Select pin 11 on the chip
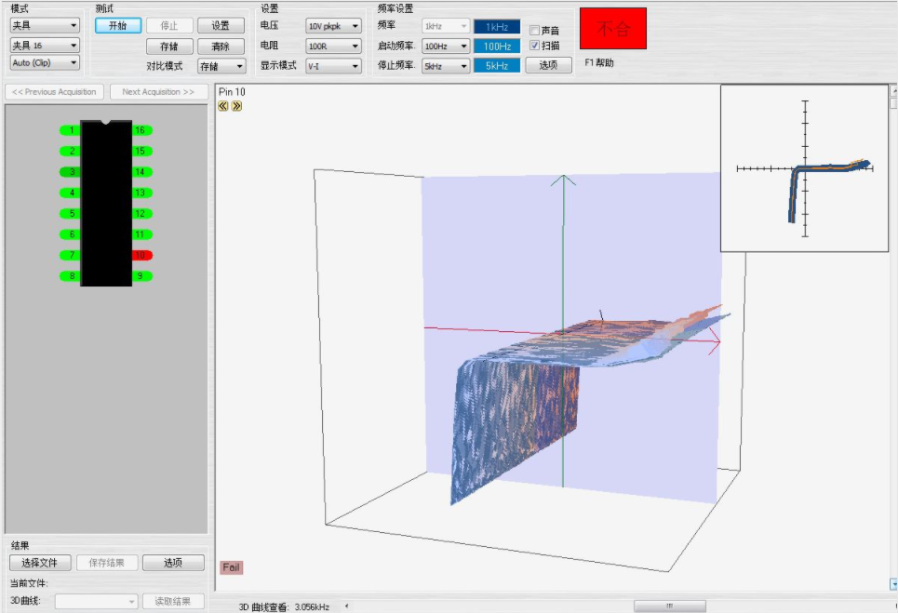This screenshot has height=613, width=898. point(142,234)
